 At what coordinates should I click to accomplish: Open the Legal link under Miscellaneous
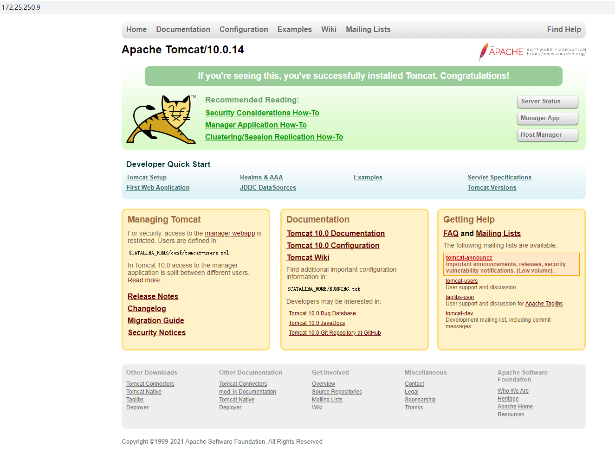point(411,392)
